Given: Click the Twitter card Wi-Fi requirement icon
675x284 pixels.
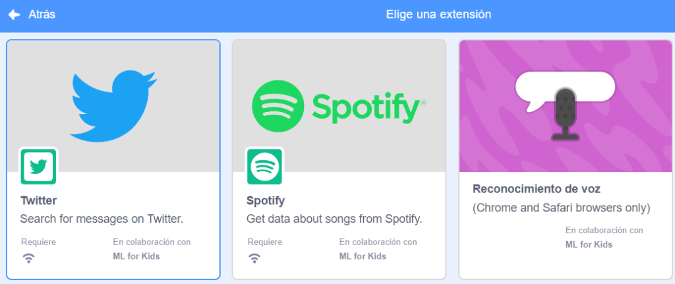Looking at the screenshot, I should pyautogui.click(x=28, y=258).
